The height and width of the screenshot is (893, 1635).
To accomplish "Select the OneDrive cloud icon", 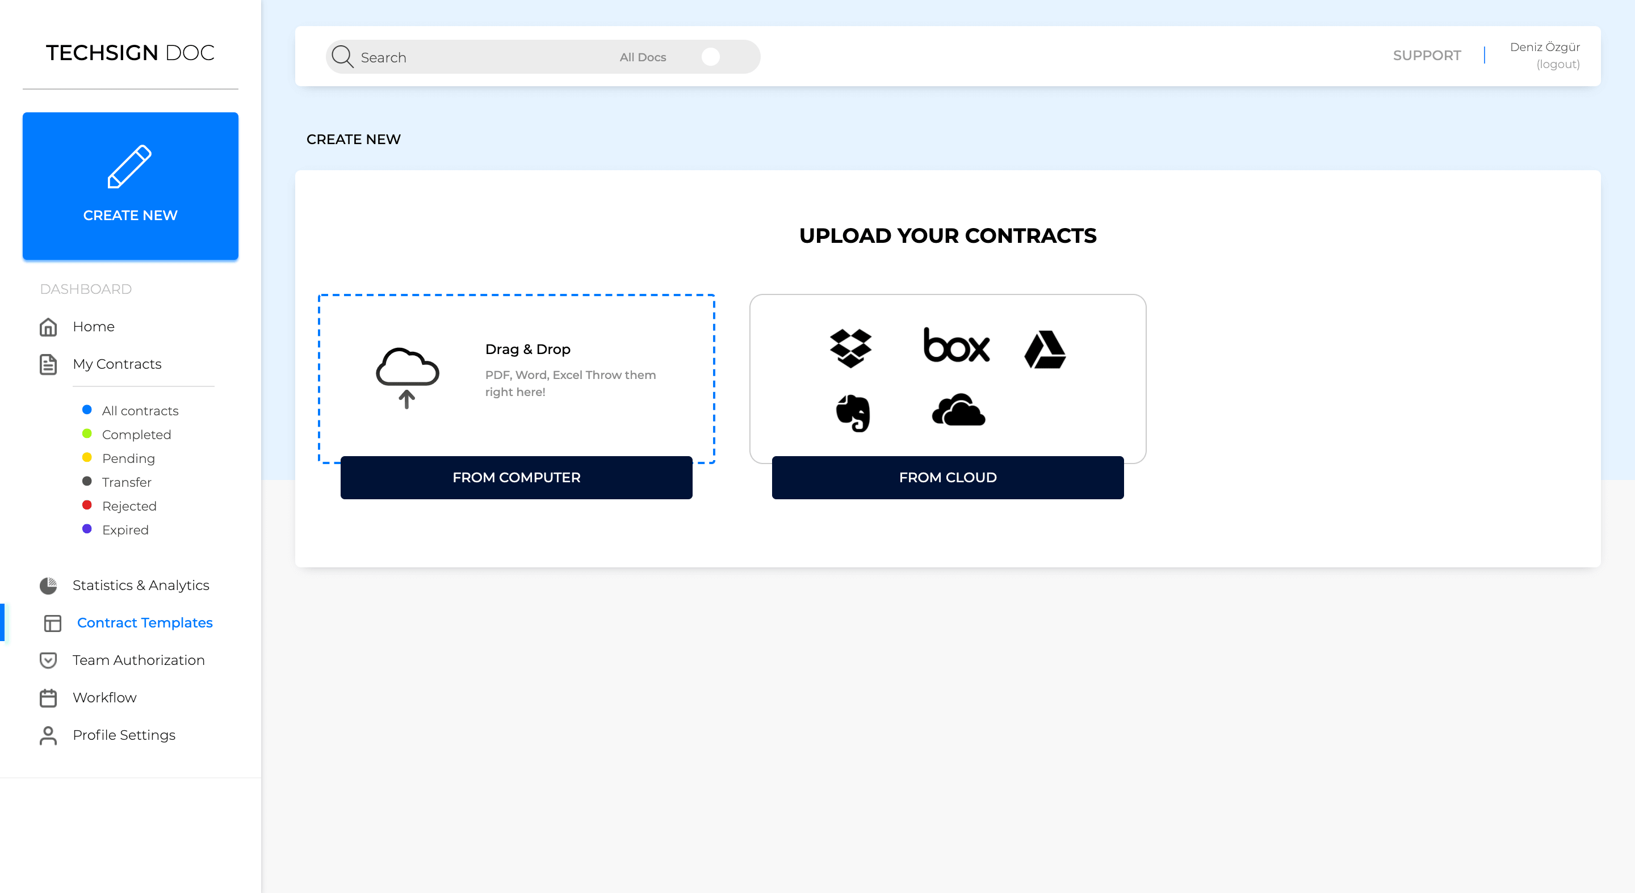I will coord(958,410).
